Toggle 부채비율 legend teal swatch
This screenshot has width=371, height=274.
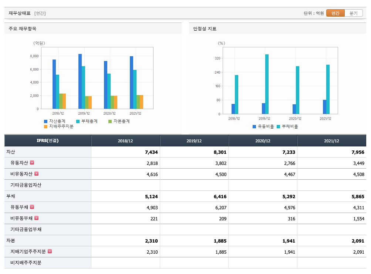[279, 126]
